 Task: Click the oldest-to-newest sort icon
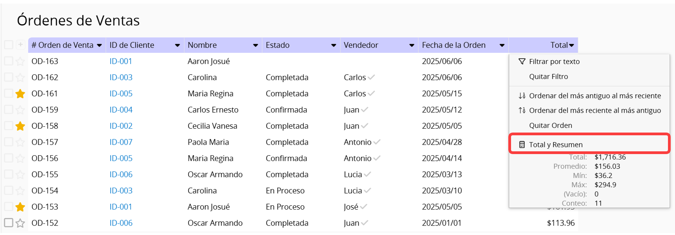(522, 96)
